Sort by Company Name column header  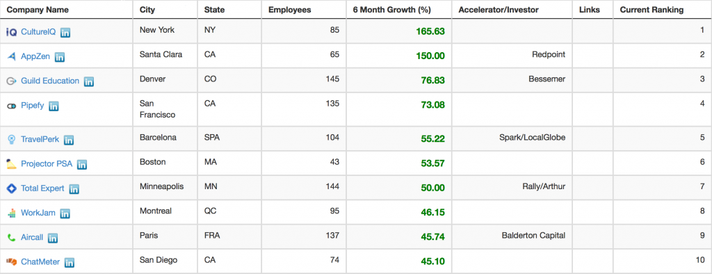38,10
